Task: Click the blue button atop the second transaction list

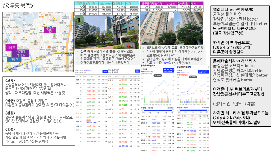Action: click(x=137, y=71)
